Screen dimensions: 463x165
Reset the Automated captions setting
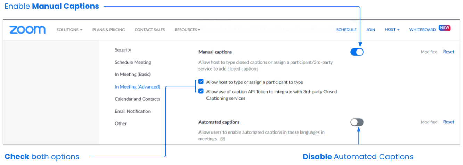pyautogui.click(x=448, y=122)
